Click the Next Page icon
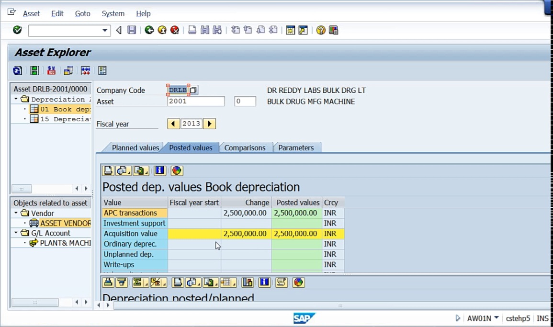The width and height of the screenshot is (553, 327). (x=260, y=30)
